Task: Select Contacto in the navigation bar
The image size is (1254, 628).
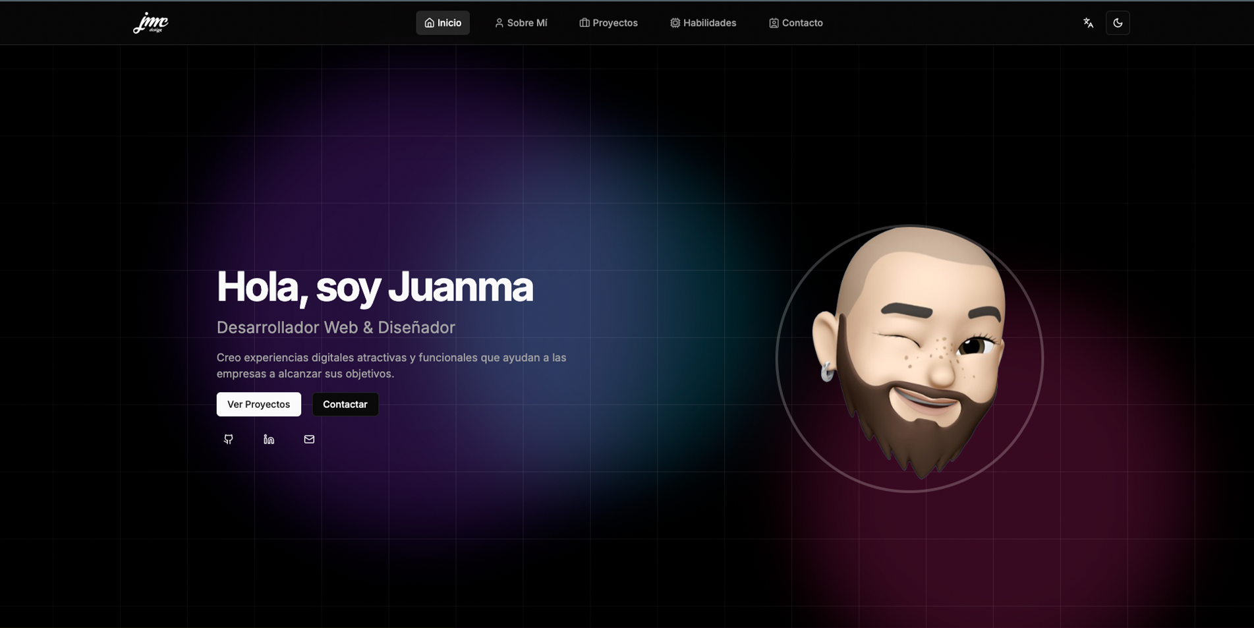Action: pyautogui.click(x=795, y=23)
